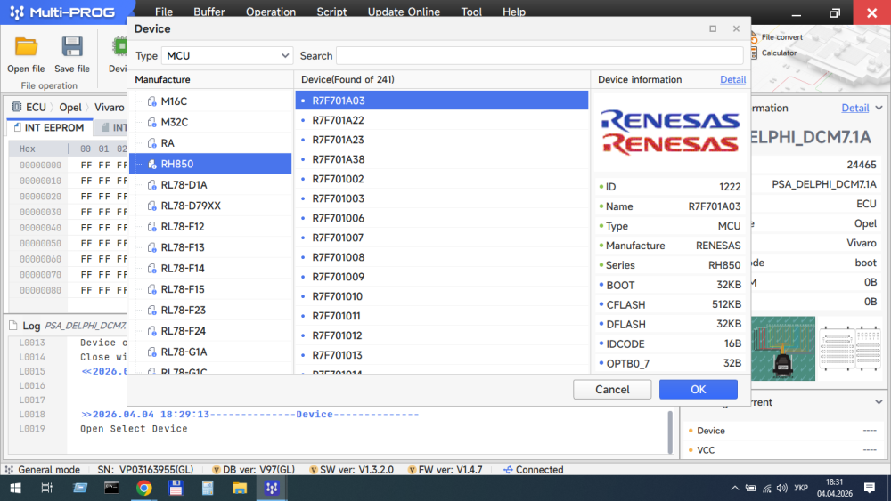Click the M16C lock icon
The image size is (891, 501).
[x=151, y=101]
